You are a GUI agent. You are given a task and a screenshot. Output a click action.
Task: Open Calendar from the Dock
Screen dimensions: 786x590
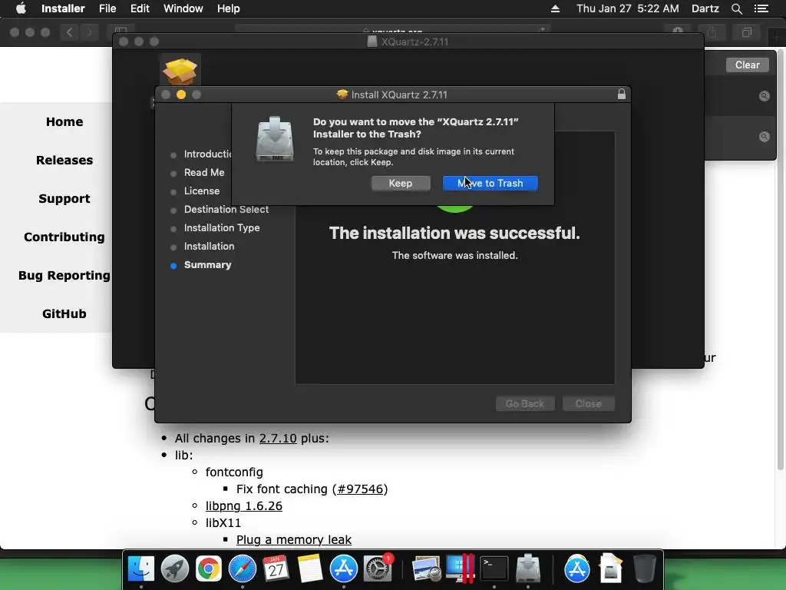276,569
